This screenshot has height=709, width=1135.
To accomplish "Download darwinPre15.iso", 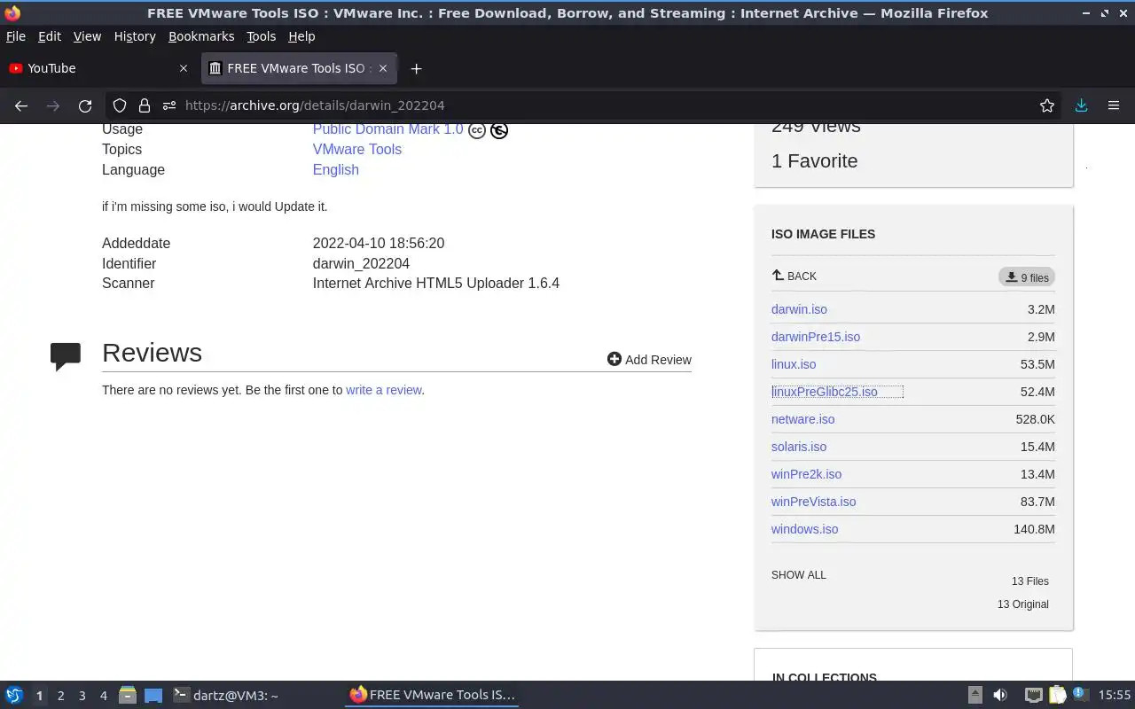I will [x=816, y=337].
